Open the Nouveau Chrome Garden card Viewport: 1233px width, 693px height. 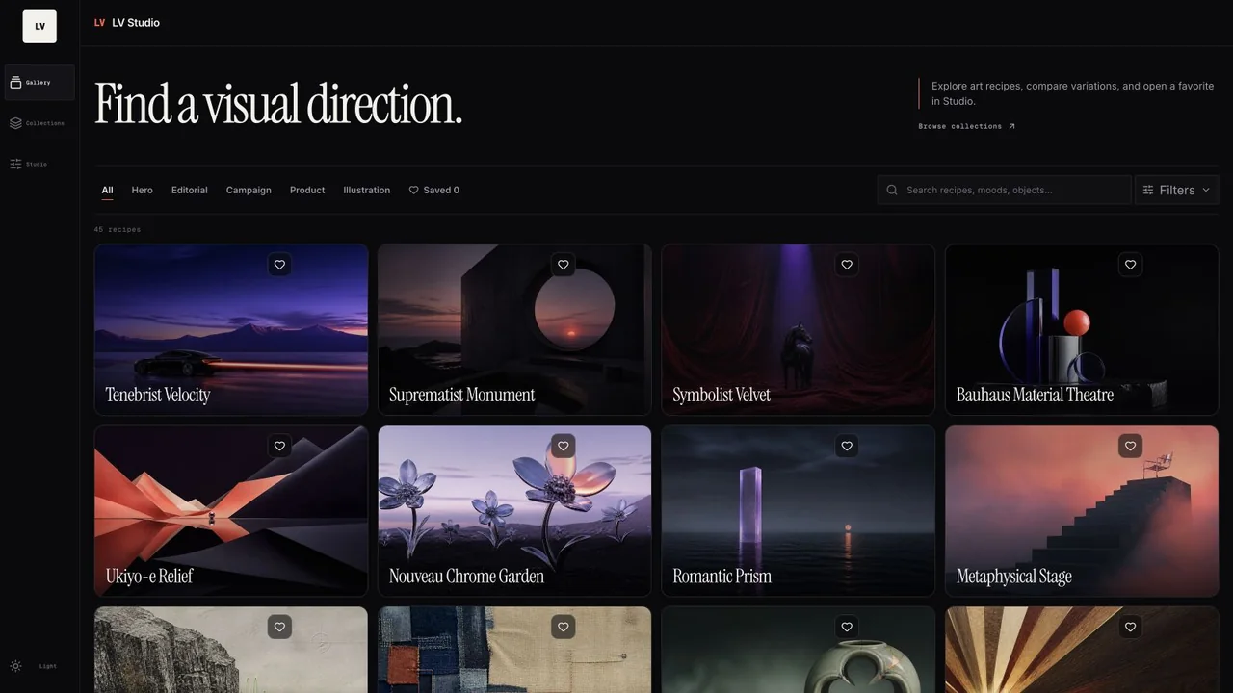point(514,511)
